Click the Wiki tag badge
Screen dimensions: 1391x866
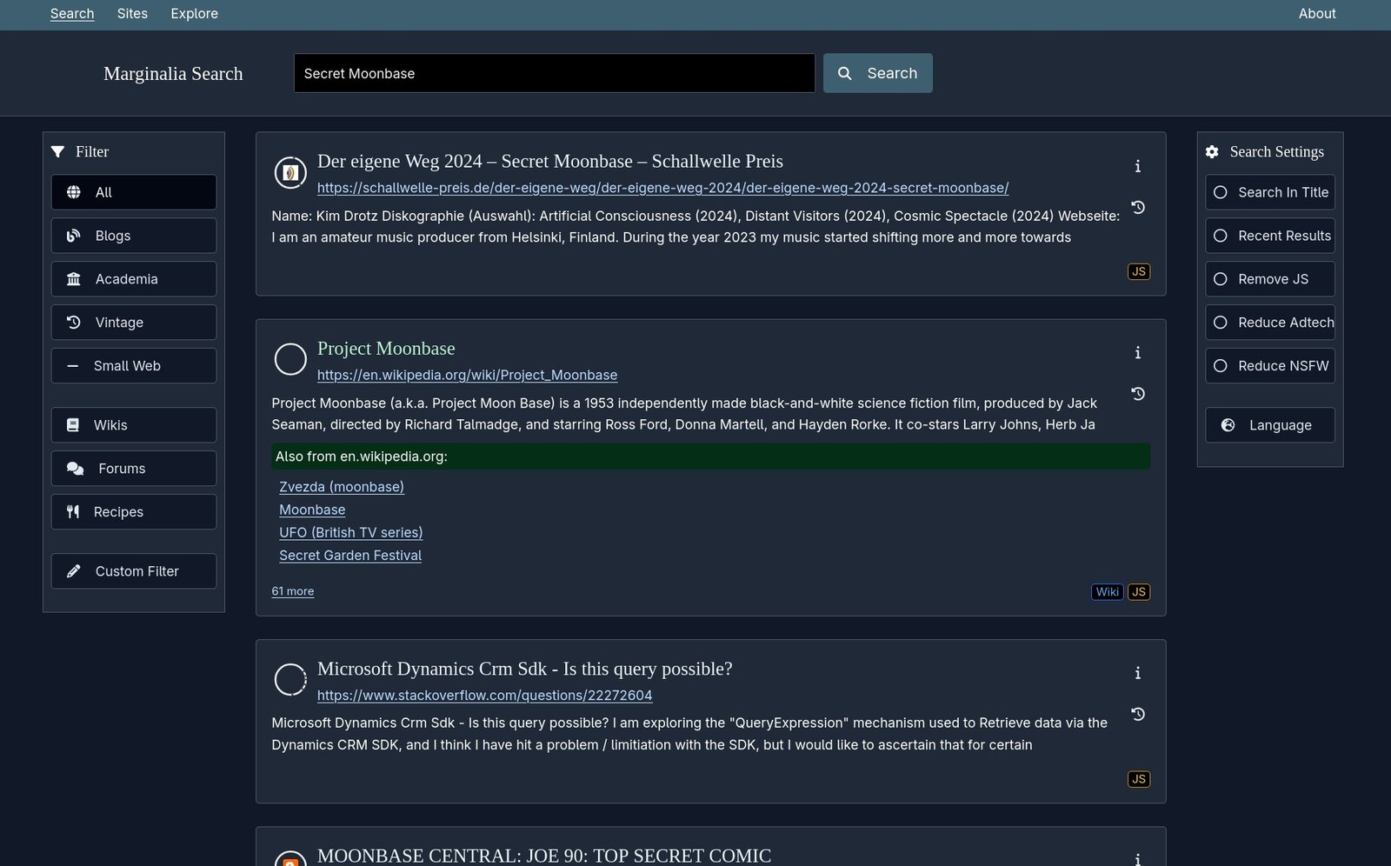pos(1107,592)
